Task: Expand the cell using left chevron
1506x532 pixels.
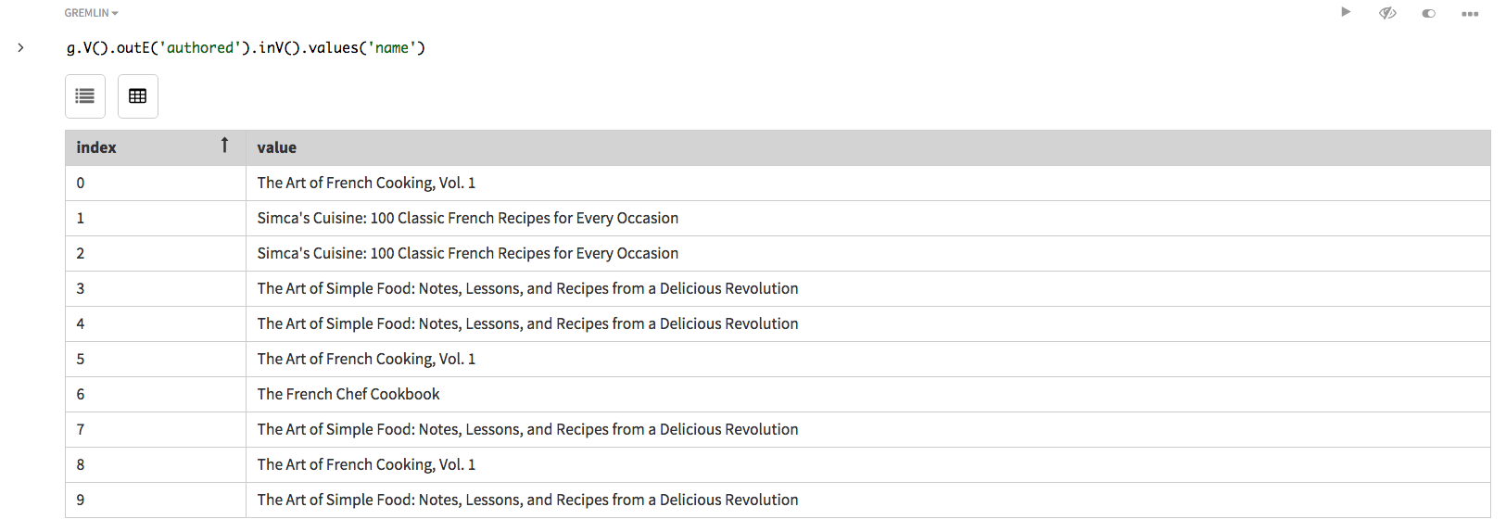Action: pos(20,47)
